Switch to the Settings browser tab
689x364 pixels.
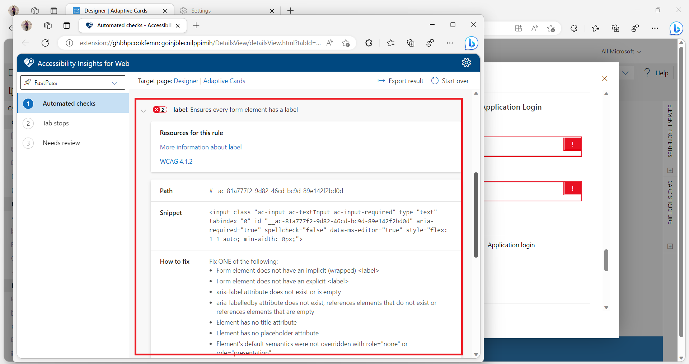point(202,10)
